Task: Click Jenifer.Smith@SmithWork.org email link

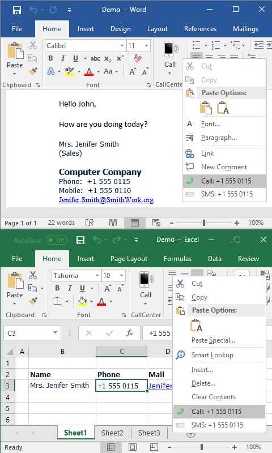Action: click(106, 200)
